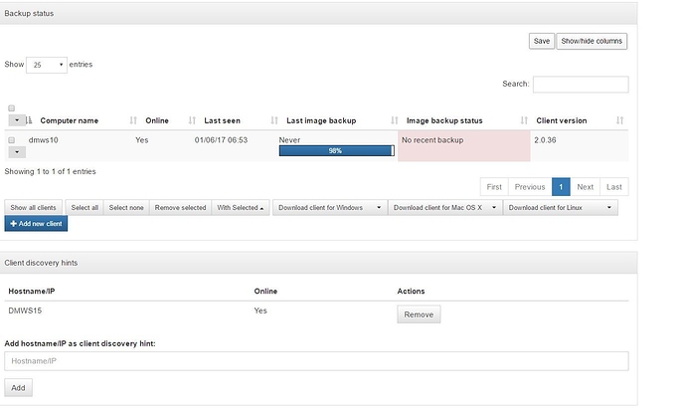Check the dmws10 row checkbox

(12, 140)
